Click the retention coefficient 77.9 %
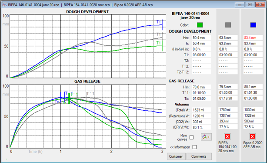The width and height of the screenshot is (267, 163). coord(228,127)
